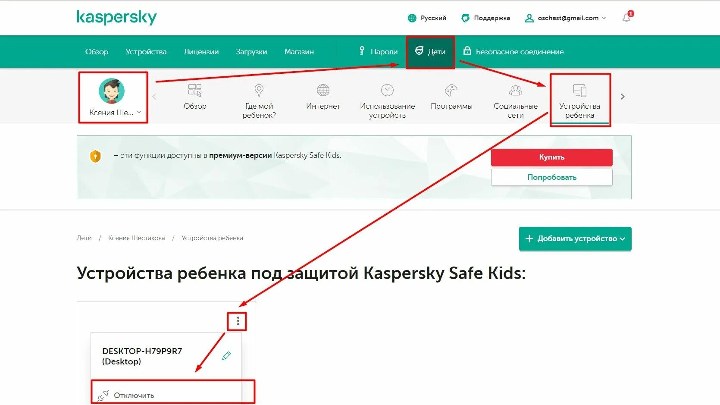Click Устройства ребенка breadcrumb text

[x=212, y=238]
